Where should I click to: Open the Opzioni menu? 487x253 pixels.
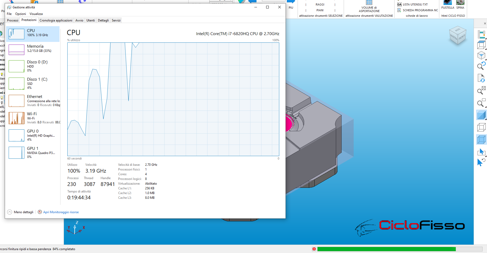[x=20, y=14]
